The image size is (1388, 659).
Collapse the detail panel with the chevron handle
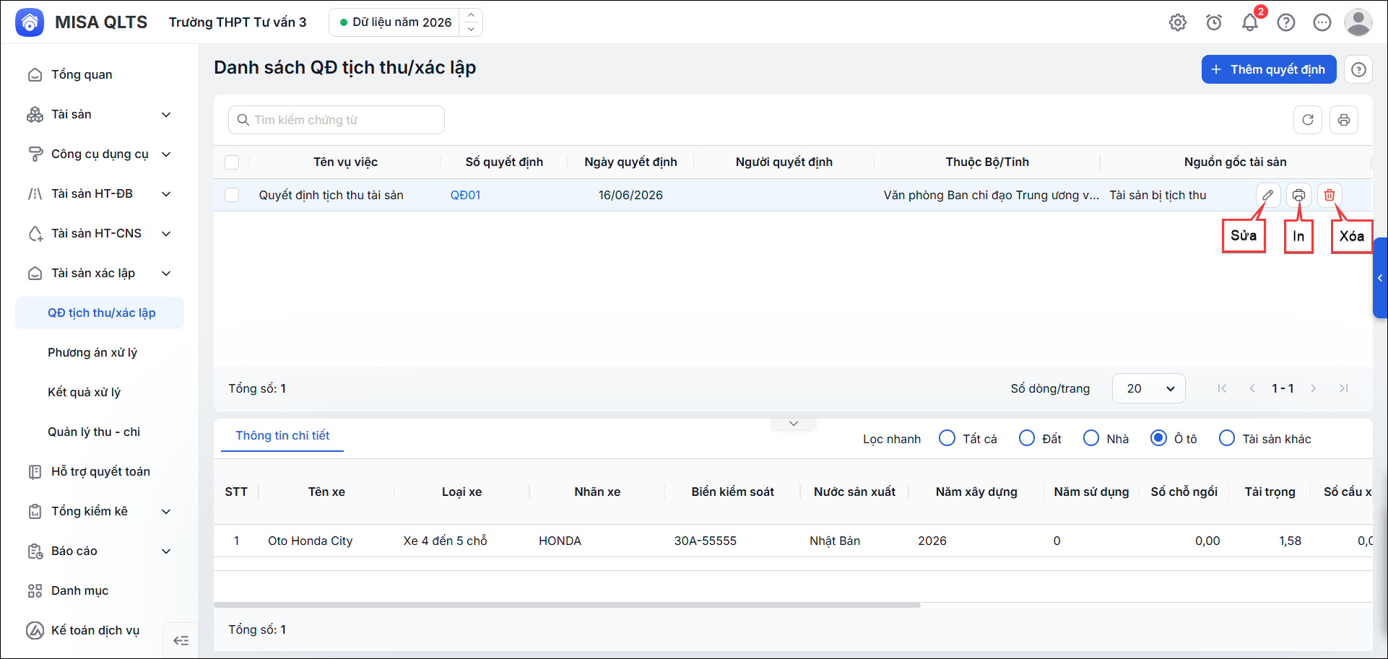[794, 424]
